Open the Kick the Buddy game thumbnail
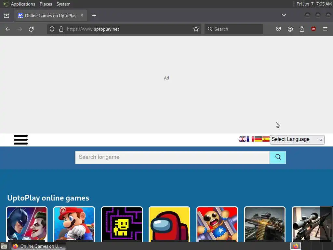The height and width of the screenshot is (250, 333). (x=217, y=224)
